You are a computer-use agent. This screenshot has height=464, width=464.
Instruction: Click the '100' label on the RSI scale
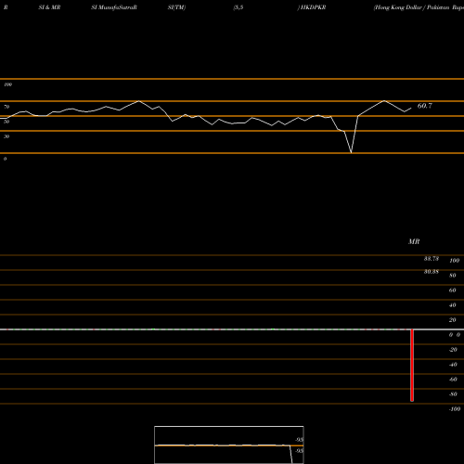click(8, 84)
